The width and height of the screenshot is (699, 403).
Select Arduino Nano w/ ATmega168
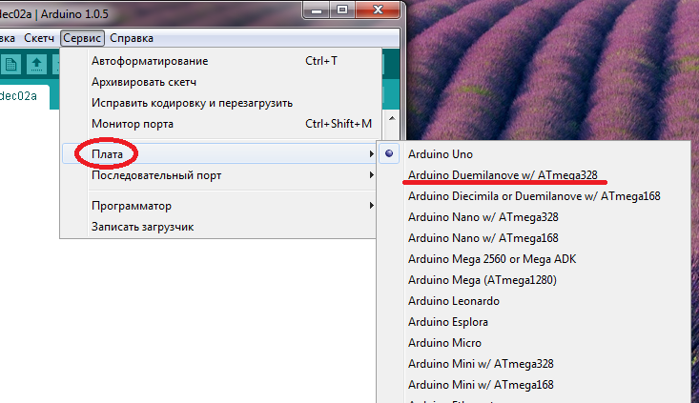coord(534,238)
